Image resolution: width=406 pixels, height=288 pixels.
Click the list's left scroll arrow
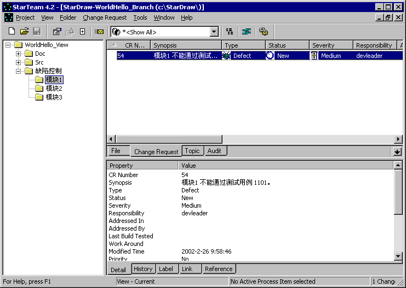[111, 139]
